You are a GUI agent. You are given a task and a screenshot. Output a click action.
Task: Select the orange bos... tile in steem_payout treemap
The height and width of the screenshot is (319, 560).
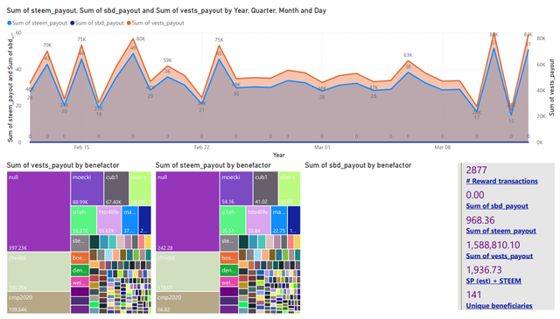coord(229,258)
